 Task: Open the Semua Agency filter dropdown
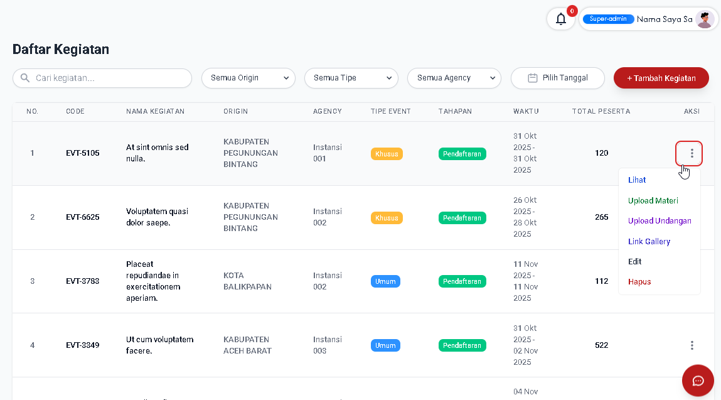click(x=454, y=78)
